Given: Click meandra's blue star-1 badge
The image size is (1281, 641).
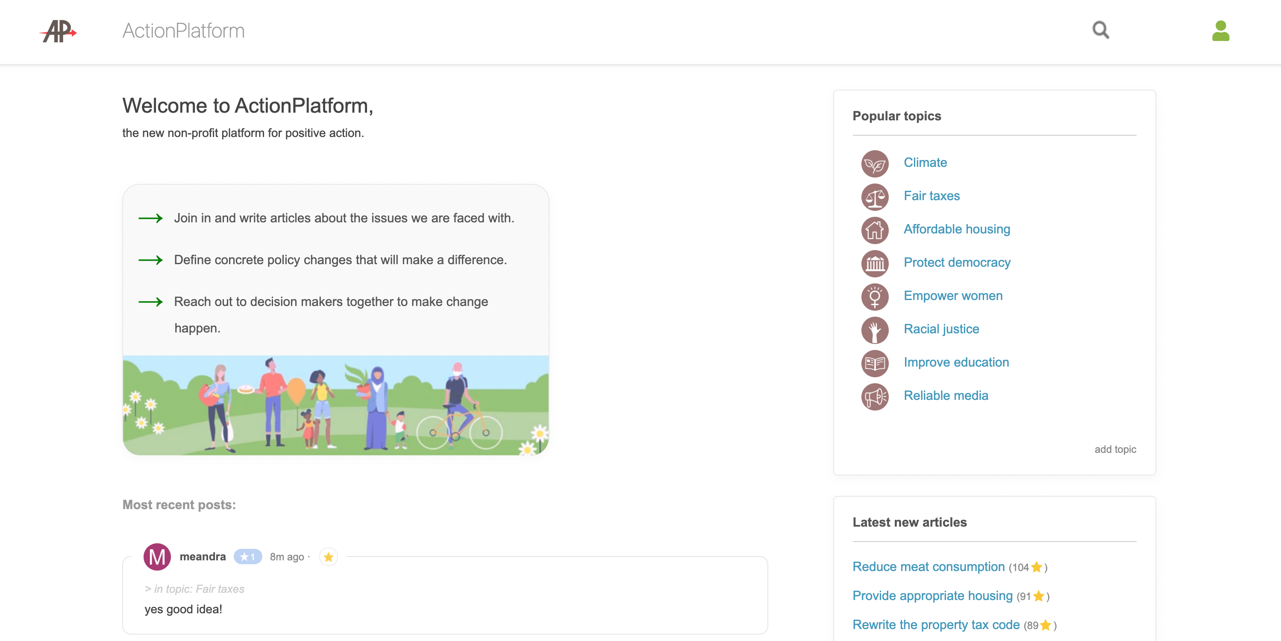Looking at the screenshot, I should point(248,557).
